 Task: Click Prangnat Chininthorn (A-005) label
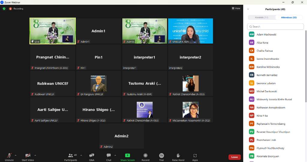click(51, 68)
